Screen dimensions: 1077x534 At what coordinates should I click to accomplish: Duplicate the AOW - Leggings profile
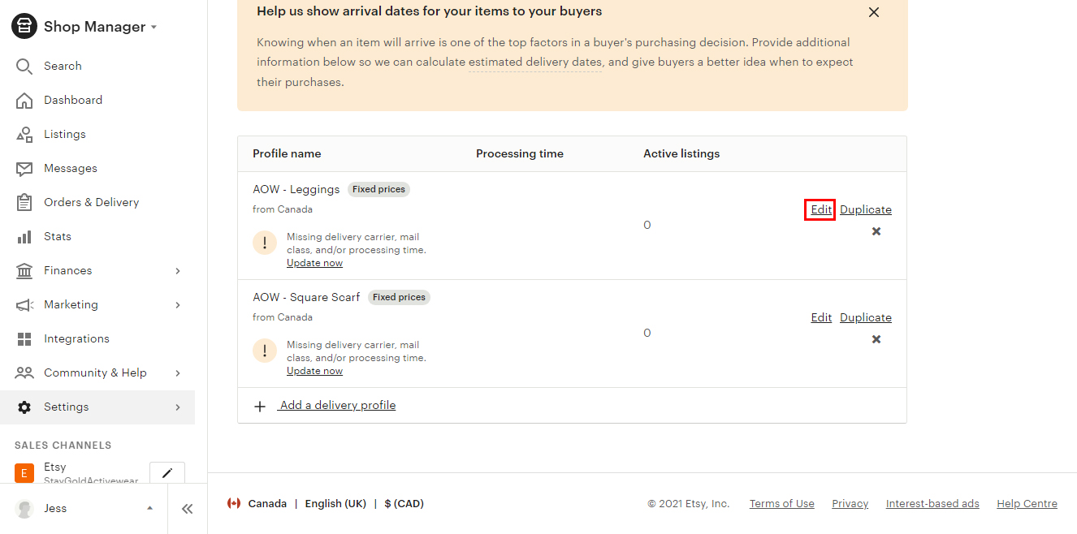(x=866, y=209)
